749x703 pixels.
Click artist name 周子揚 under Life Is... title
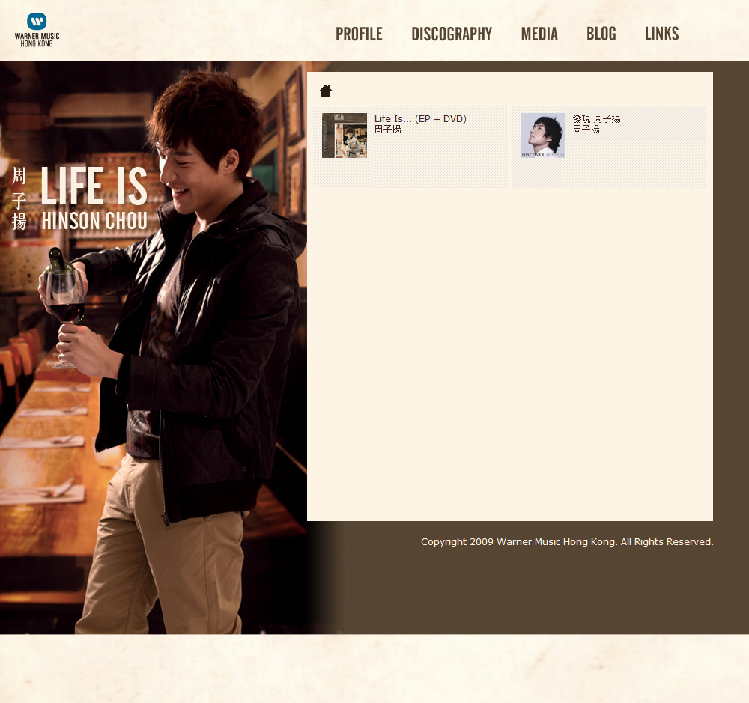[x=388, y=130]
